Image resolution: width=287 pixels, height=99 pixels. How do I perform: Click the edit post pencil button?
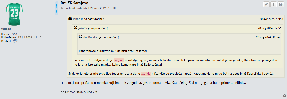point(266,4)
